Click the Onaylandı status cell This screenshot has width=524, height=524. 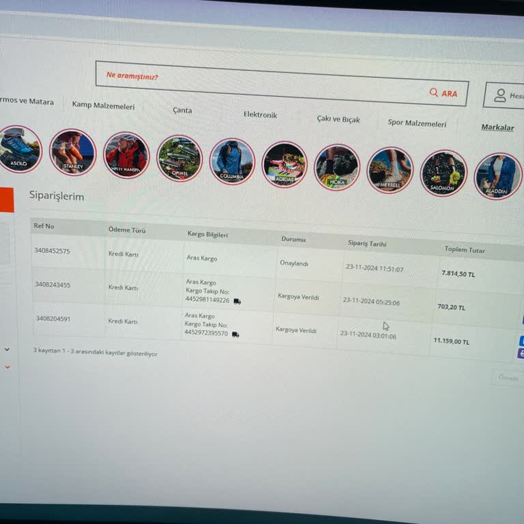click(x=294, y=263)
